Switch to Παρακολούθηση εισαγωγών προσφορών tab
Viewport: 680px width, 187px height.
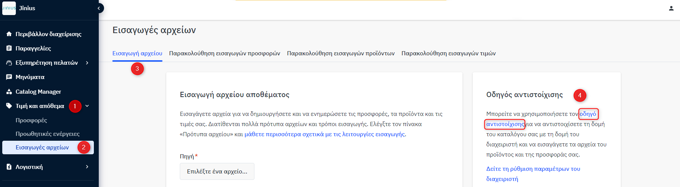[224, 53]
